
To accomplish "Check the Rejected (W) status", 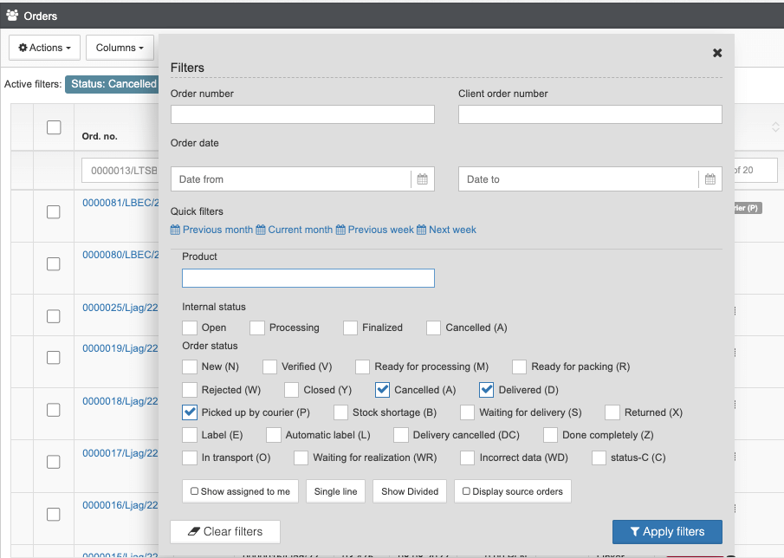I will (190, 390).
